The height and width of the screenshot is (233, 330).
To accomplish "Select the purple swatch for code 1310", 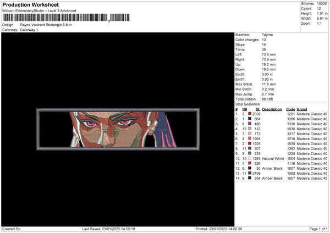I will (x=250, y=124).
